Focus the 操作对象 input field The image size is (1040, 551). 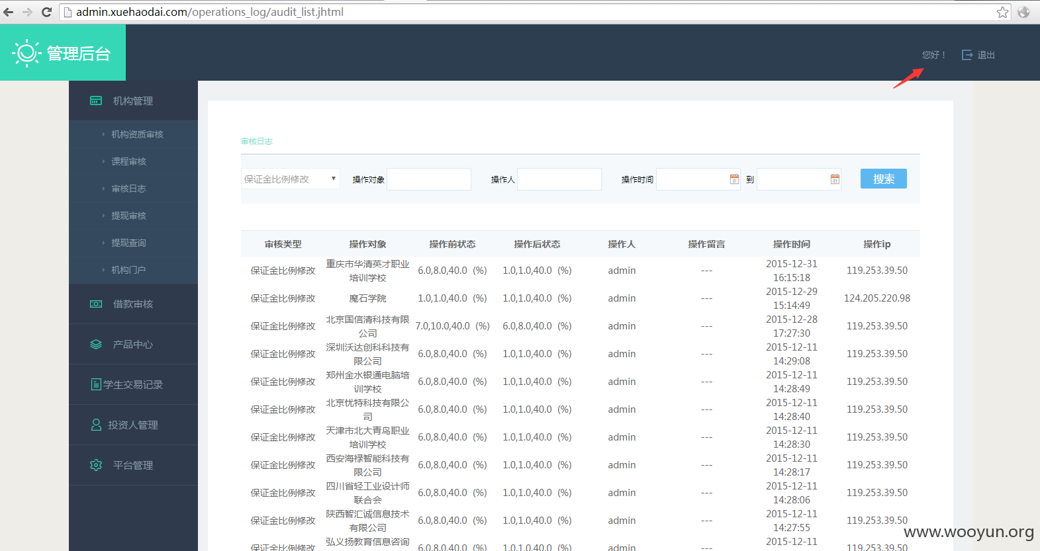click(429, 179)
